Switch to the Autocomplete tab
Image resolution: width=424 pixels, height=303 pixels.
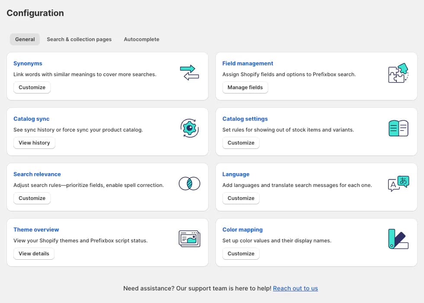141,39
